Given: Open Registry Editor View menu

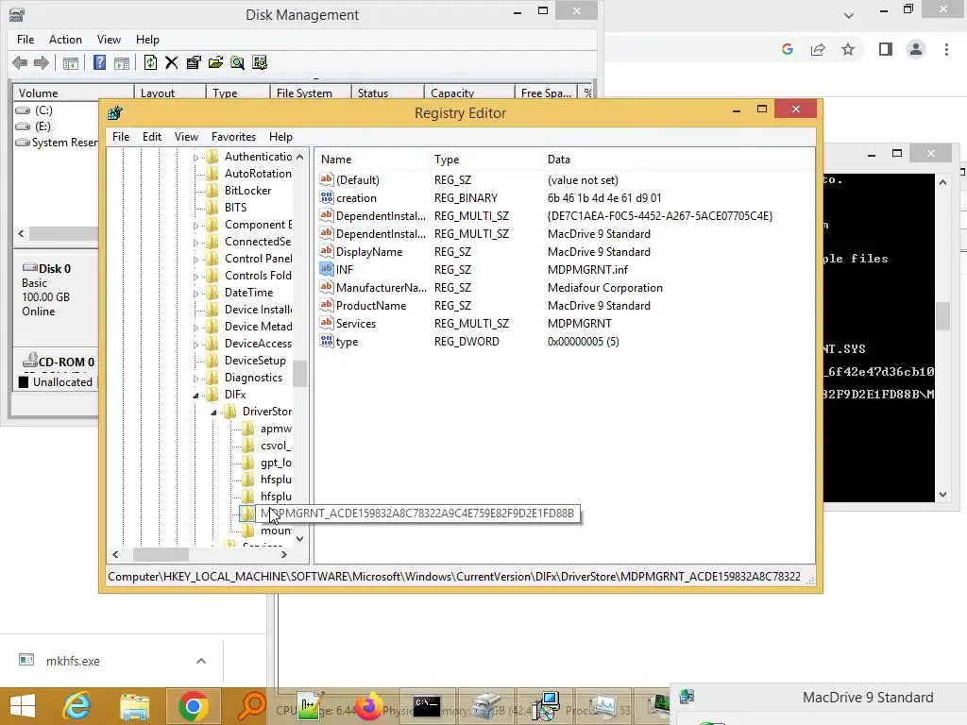Looking at the screenshot, I should [186, 137].
